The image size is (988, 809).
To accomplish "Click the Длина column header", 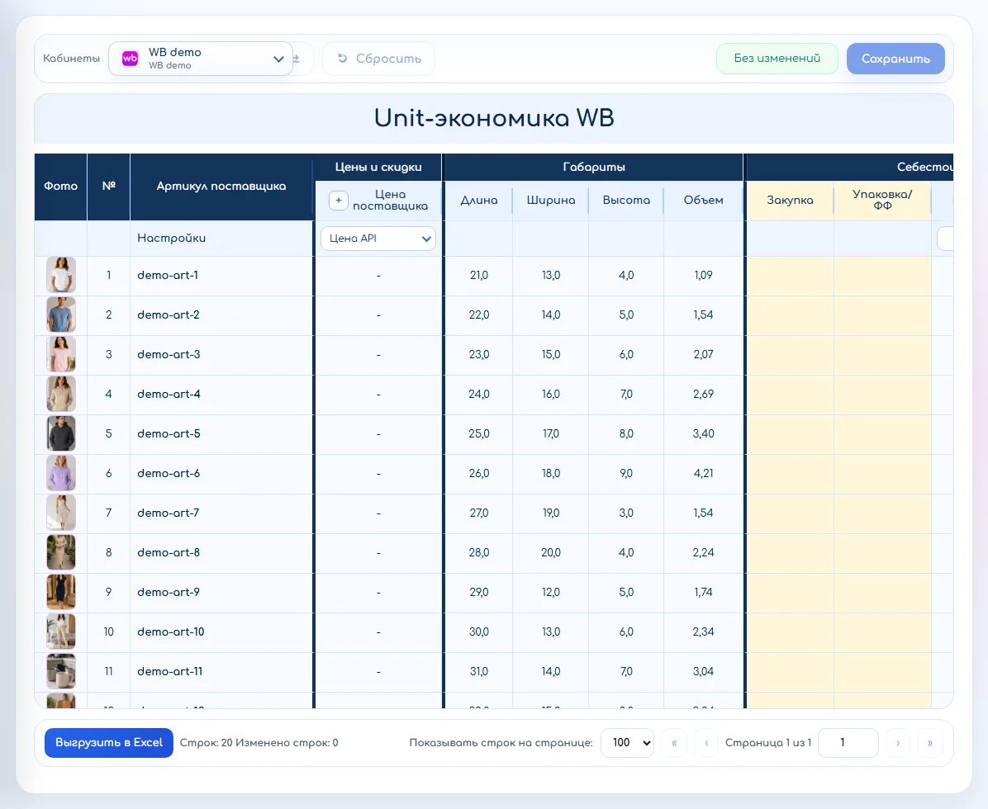I will coord(479,201).
